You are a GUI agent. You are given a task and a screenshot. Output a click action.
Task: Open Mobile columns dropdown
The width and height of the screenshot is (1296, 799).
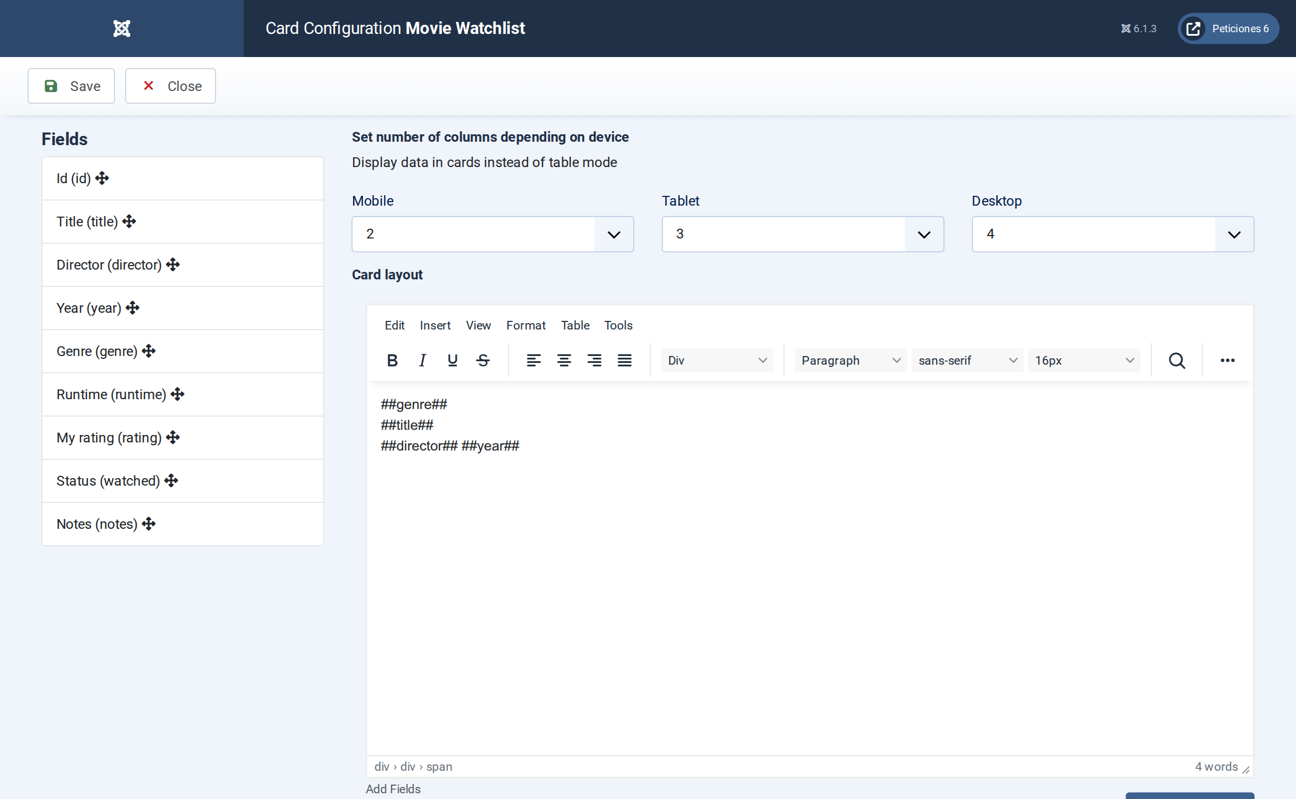(492, 234)
